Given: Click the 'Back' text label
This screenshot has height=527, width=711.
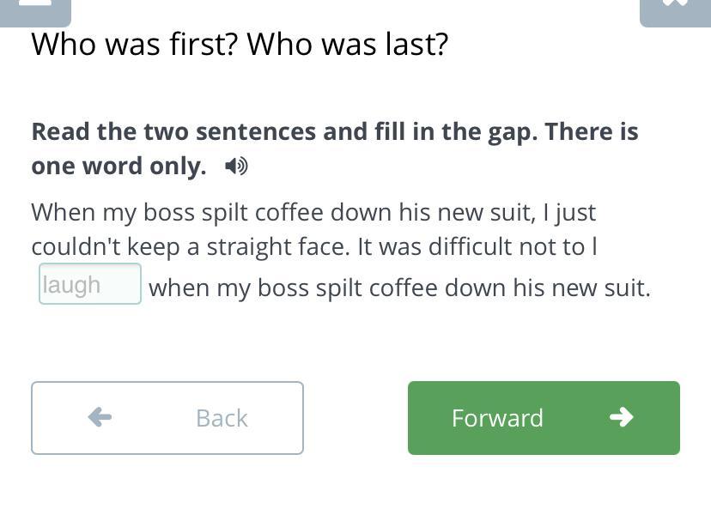Looking at the screenshot, I should (222, 418).
